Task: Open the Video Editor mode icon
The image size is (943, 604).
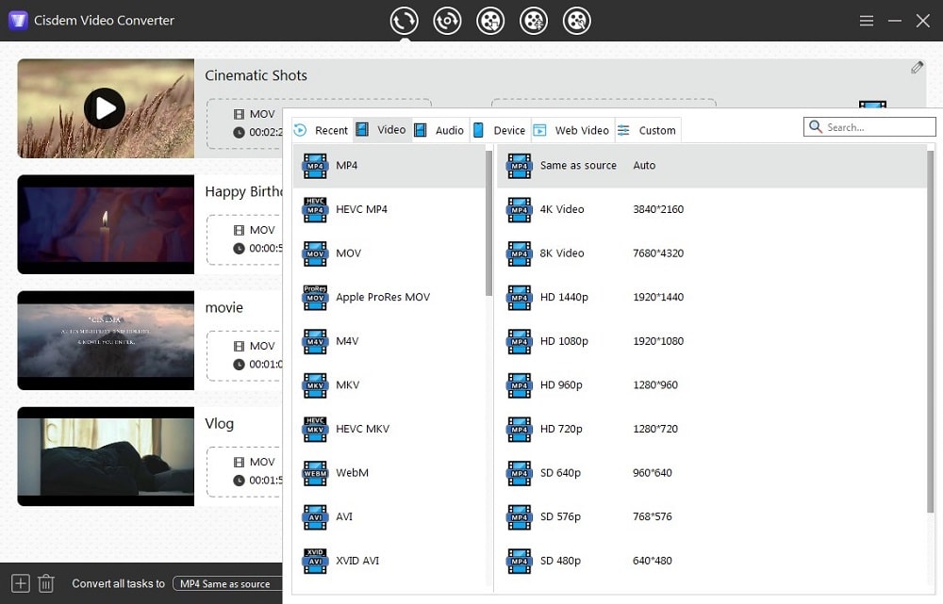Action: [x=534, y=20]
